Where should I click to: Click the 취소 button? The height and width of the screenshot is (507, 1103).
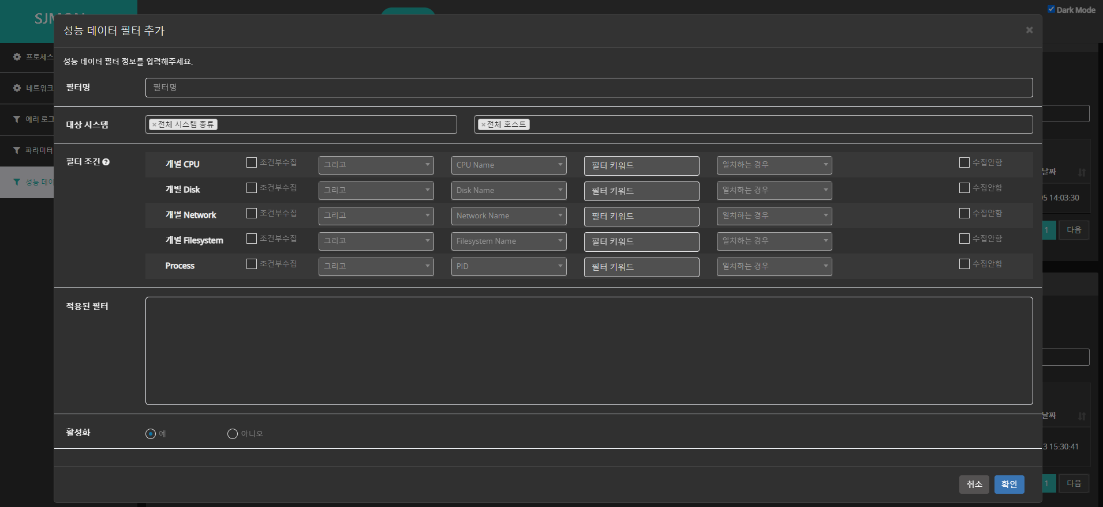(x=974, y=485)
